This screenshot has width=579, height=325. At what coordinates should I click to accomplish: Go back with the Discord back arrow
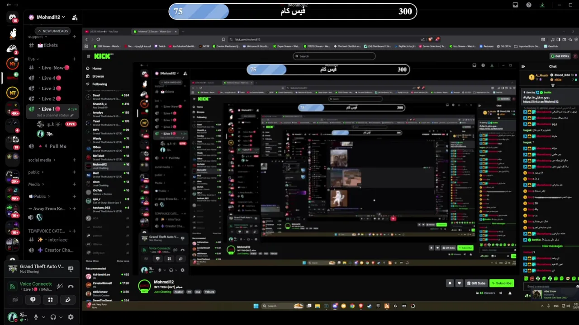pyautogui.click(x=9, y=5)
